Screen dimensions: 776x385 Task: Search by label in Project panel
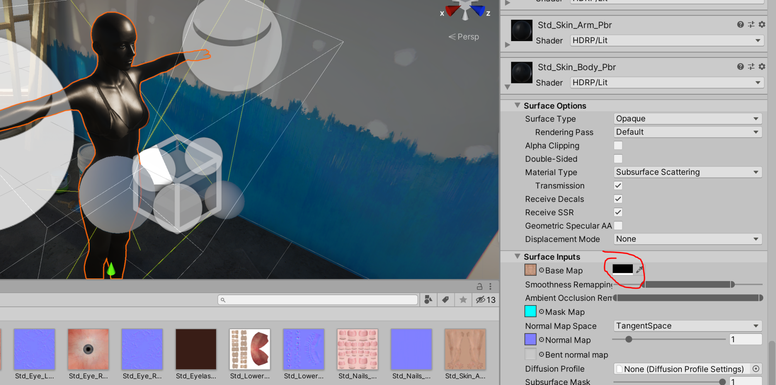[445, 300]
